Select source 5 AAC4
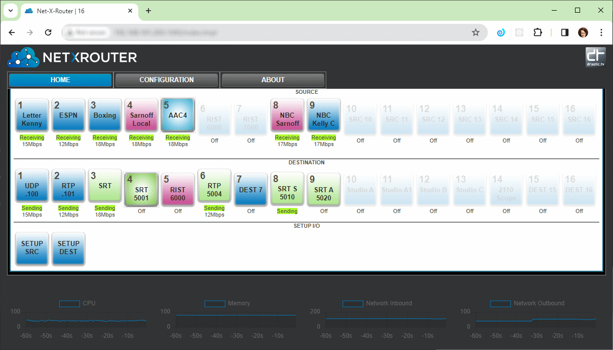The width and height of the screenshot is (613, 350). tap(177, 115)
